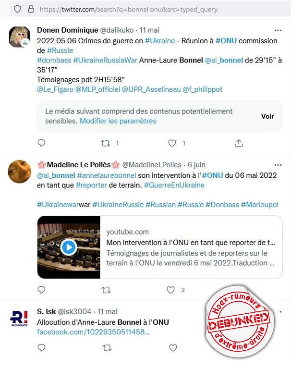291x369 pixels.
Task: Retweet Madeline Le Pollès' tweet
Action: coord(106,290)
